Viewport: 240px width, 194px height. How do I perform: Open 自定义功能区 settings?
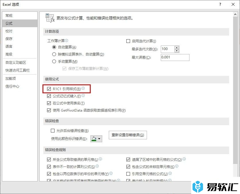coord(20,63)
